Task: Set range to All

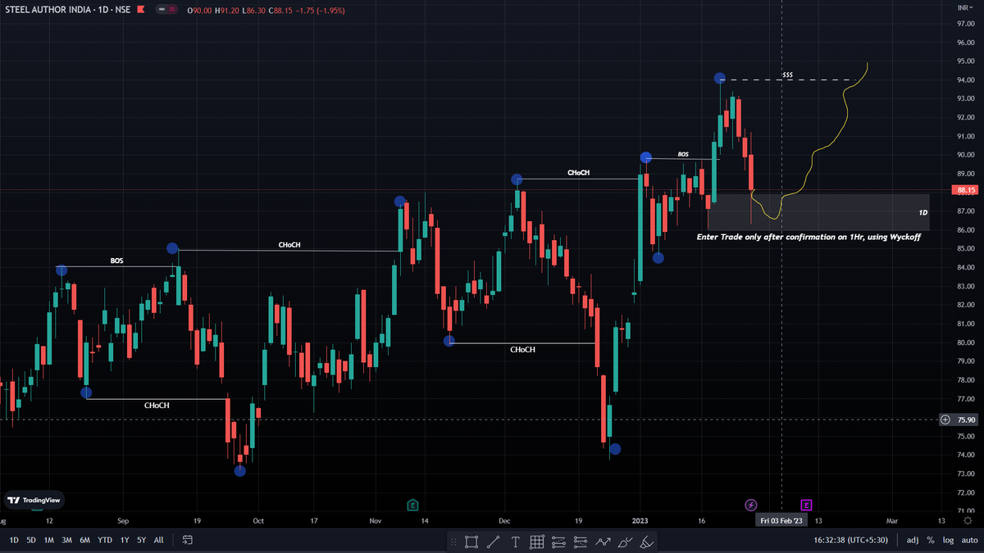Action: [159, 540]
